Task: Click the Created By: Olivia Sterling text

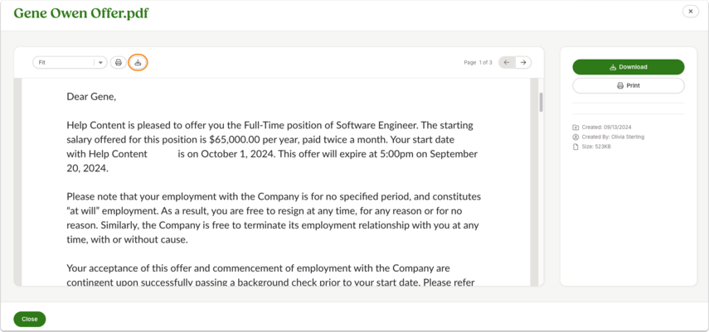Action: click(612, 137)
